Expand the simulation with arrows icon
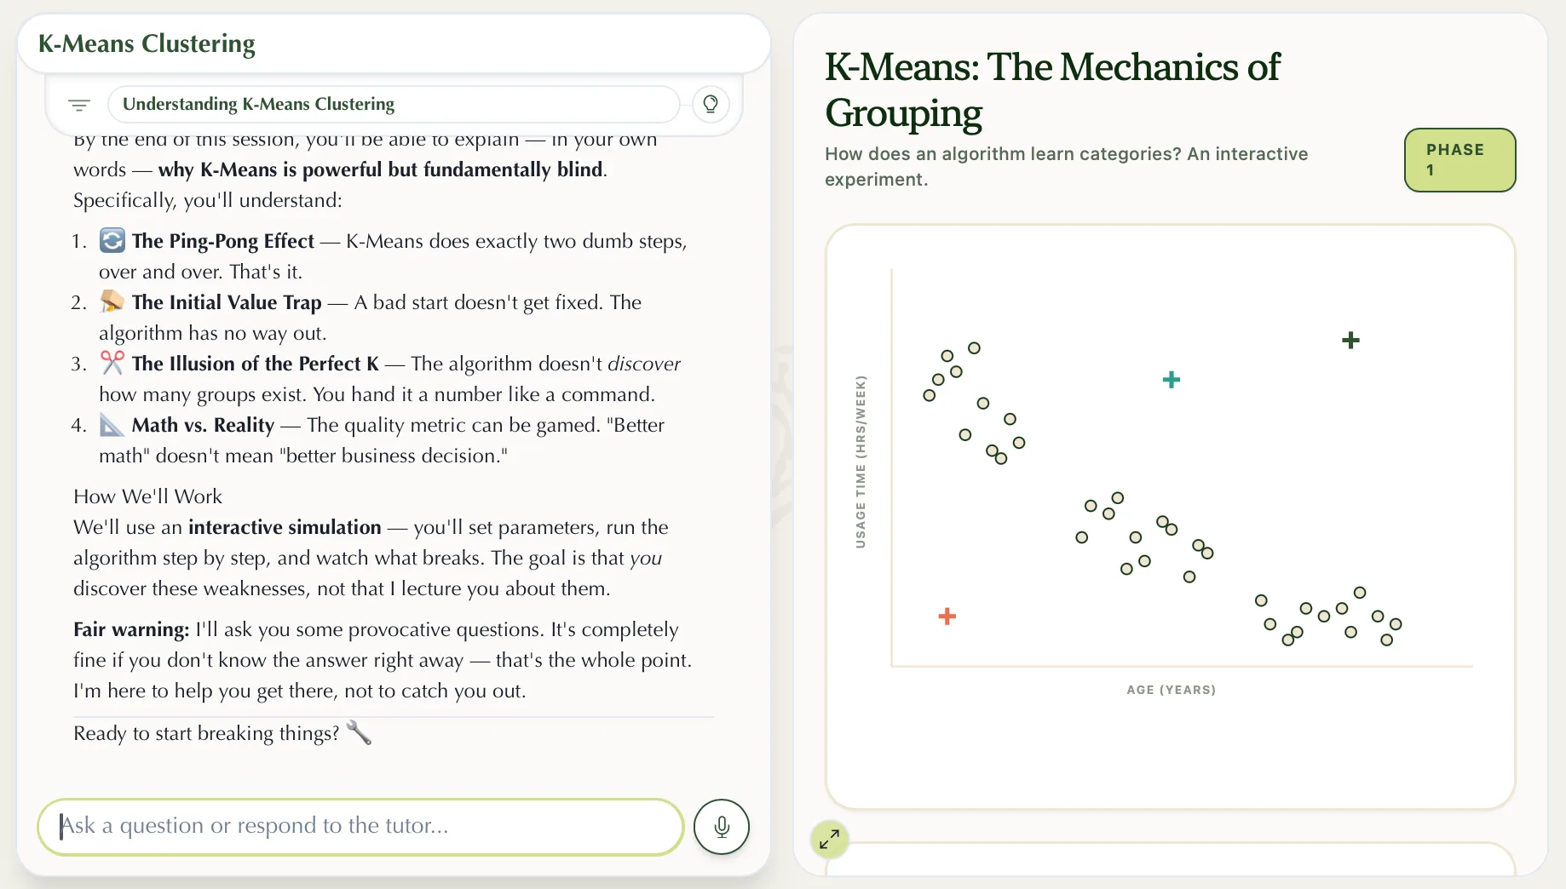The height and width of the screenshot is (889, 1566). (829, 840)
